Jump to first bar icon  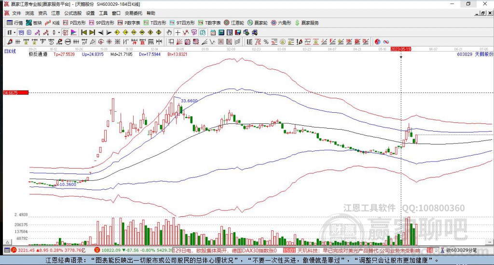[x=84, y=32]
